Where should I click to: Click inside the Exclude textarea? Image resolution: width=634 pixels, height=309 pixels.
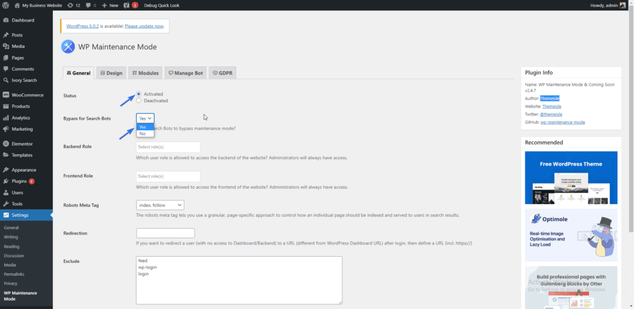click(239, 280)
